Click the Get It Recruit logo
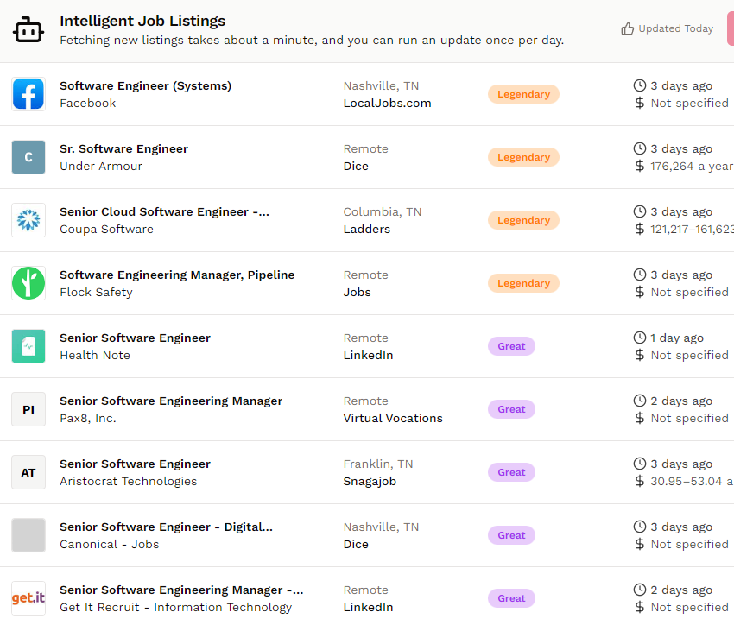This screenshot has width=734, height=625. (28, 598)
